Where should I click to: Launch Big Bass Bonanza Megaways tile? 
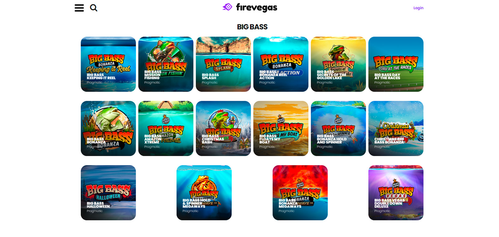coord(300,193)
